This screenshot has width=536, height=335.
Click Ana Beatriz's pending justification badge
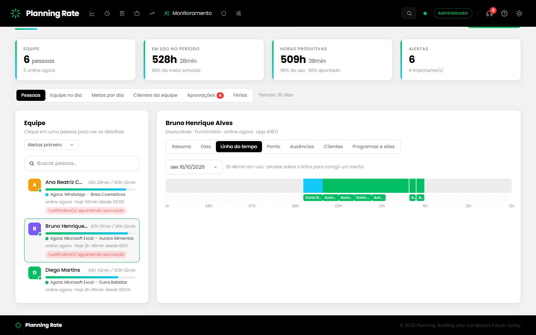(86, 211)
